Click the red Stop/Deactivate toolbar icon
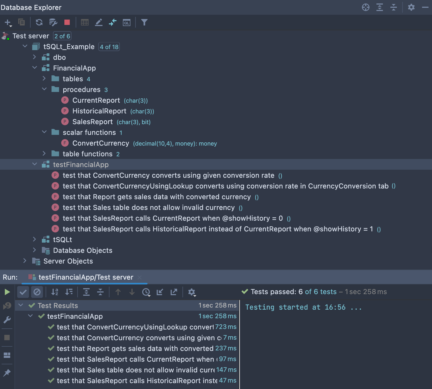This screenshot has width=432, height=389. (67, 22)
